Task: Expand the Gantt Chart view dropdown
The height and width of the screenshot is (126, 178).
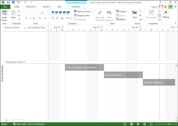Action: [x=4, y=19]
